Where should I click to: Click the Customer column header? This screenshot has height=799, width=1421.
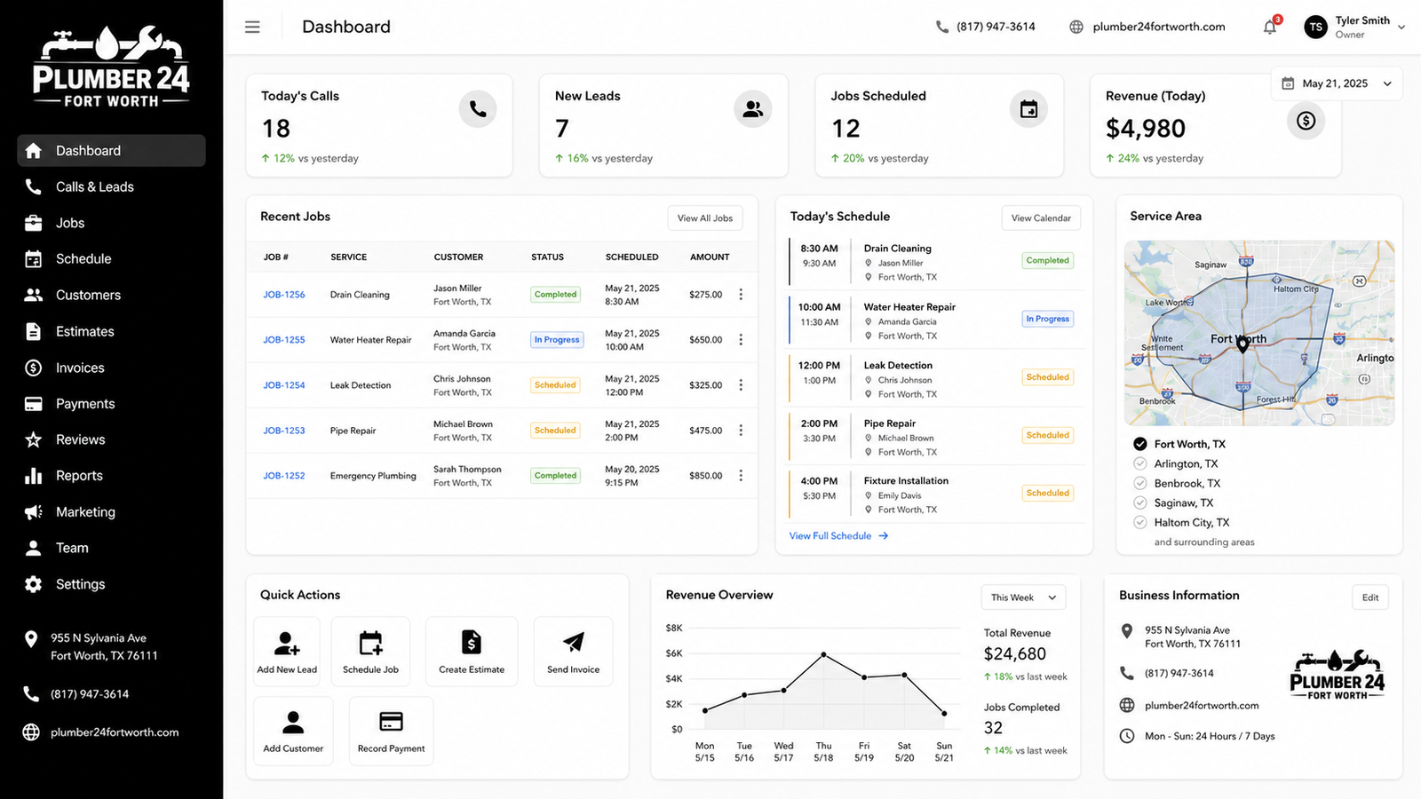(x=458, y=257)
